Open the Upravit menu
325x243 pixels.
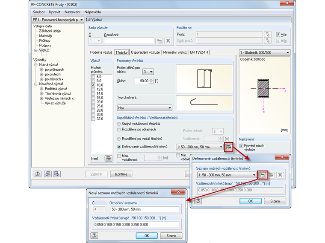(x=54, y=12)
